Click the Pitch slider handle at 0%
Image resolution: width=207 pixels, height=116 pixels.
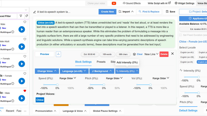click(104, 85)
